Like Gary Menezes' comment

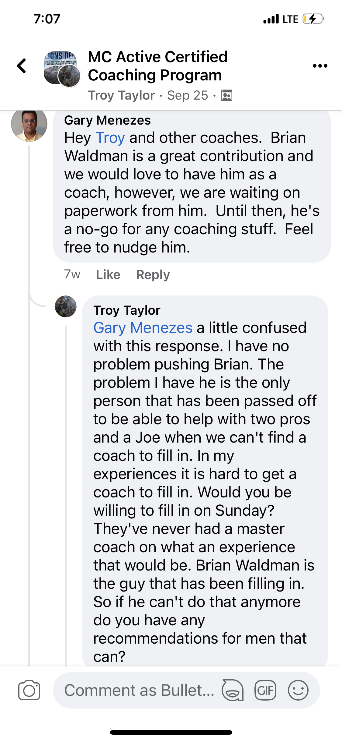point(108,275)
